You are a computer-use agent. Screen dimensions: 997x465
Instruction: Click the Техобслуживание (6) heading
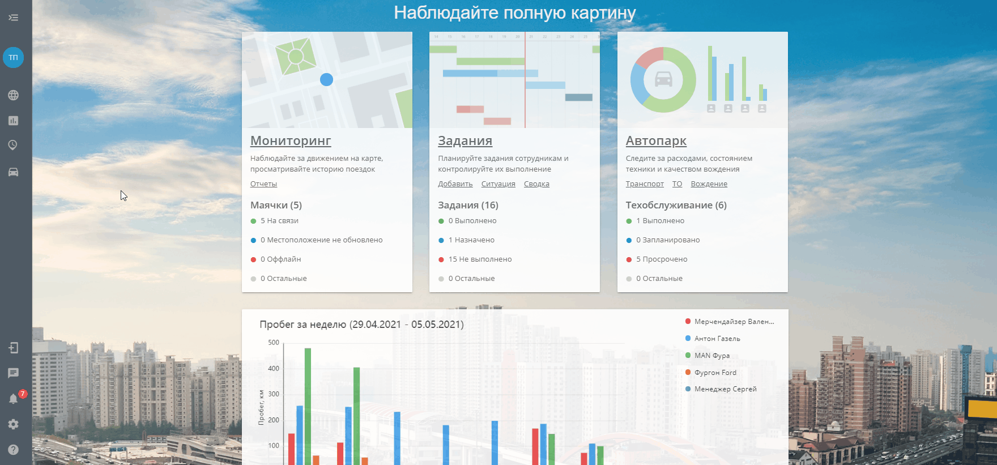tap(676, 205)
